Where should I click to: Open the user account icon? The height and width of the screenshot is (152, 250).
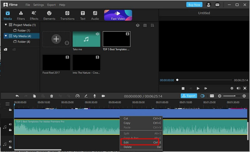[208, 5]
